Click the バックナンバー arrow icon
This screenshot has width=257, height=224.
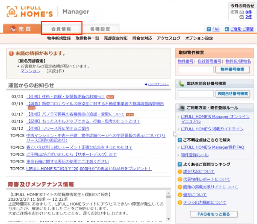(146, 84)
